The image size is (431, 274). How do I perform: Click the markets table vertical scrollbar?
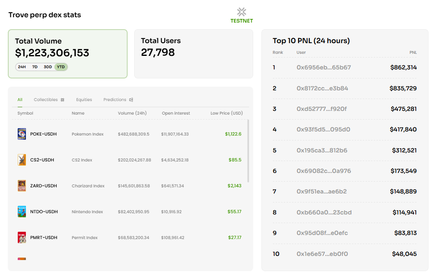coord(248,151)
